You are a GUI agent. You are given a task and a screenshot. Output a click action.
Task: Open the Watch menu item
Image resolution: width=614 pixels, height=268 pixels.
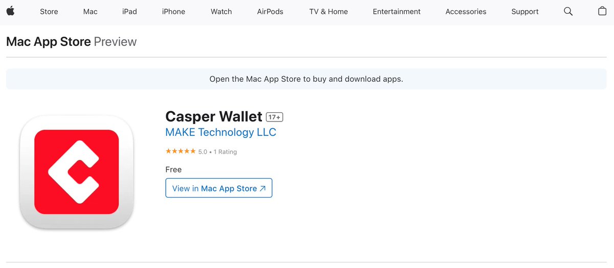point(221,11)
